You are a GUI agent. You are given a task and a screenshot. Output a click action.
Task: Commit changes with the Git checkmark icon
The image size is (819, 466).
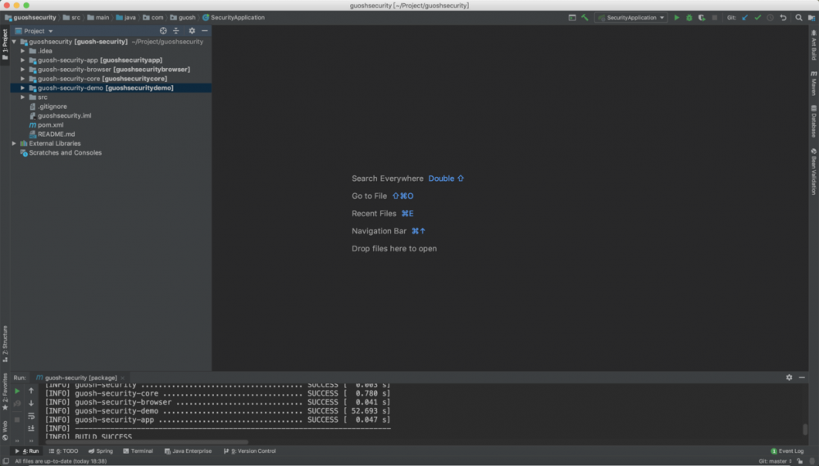point(758,17)
